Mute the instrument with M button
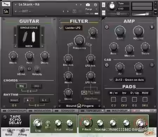The width and height of the screenshot is (158, 137). (x=104, y=13)
